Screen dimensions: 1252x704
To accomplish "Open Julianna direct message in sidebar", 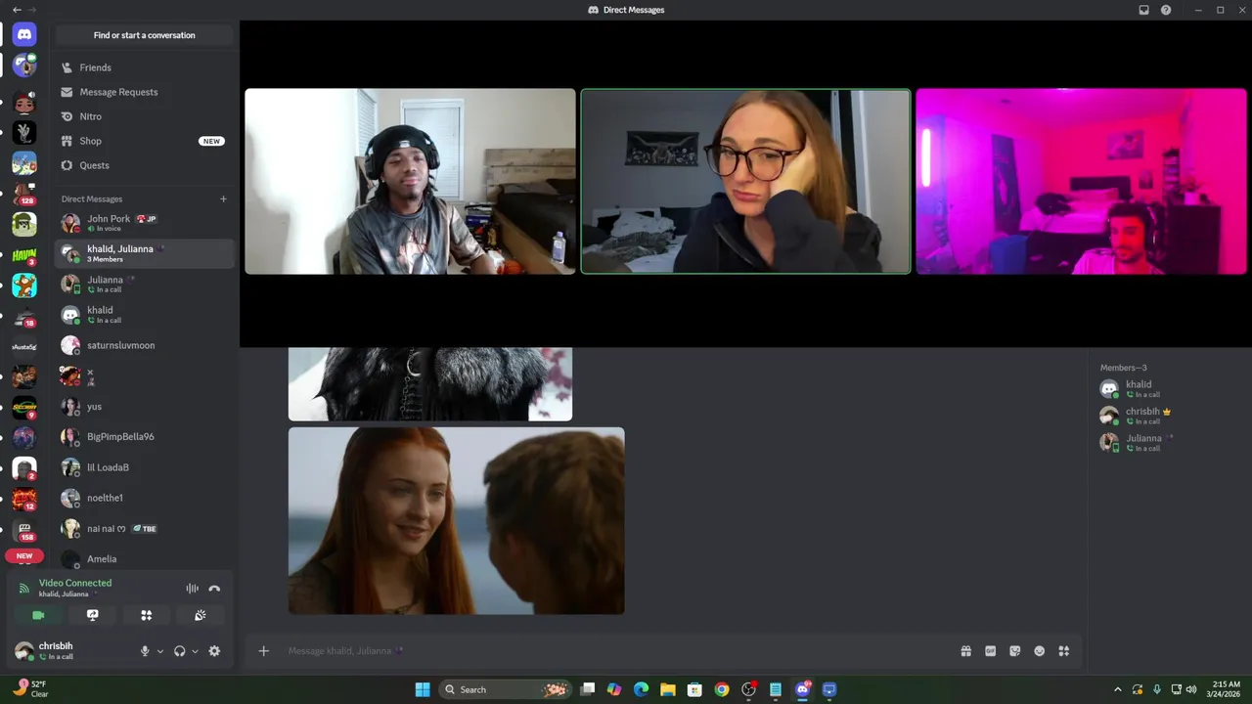I will pos(144,284).
